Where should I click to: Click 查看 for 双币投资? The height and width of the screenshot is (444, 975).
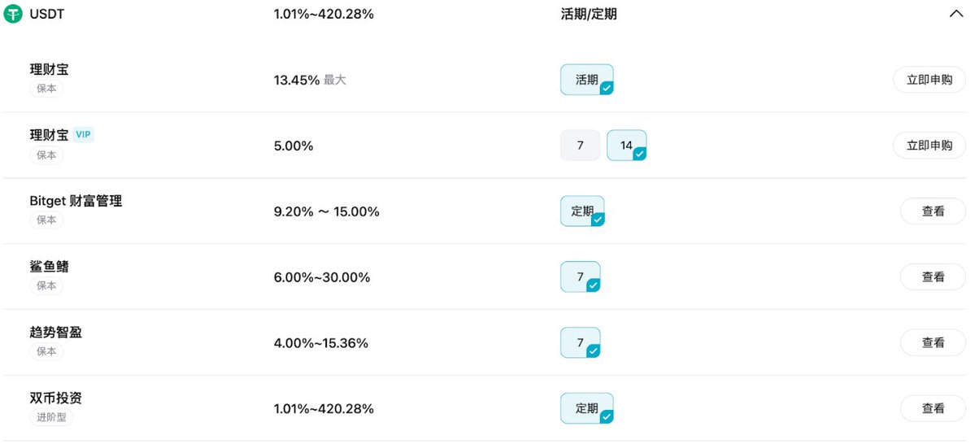933,408
